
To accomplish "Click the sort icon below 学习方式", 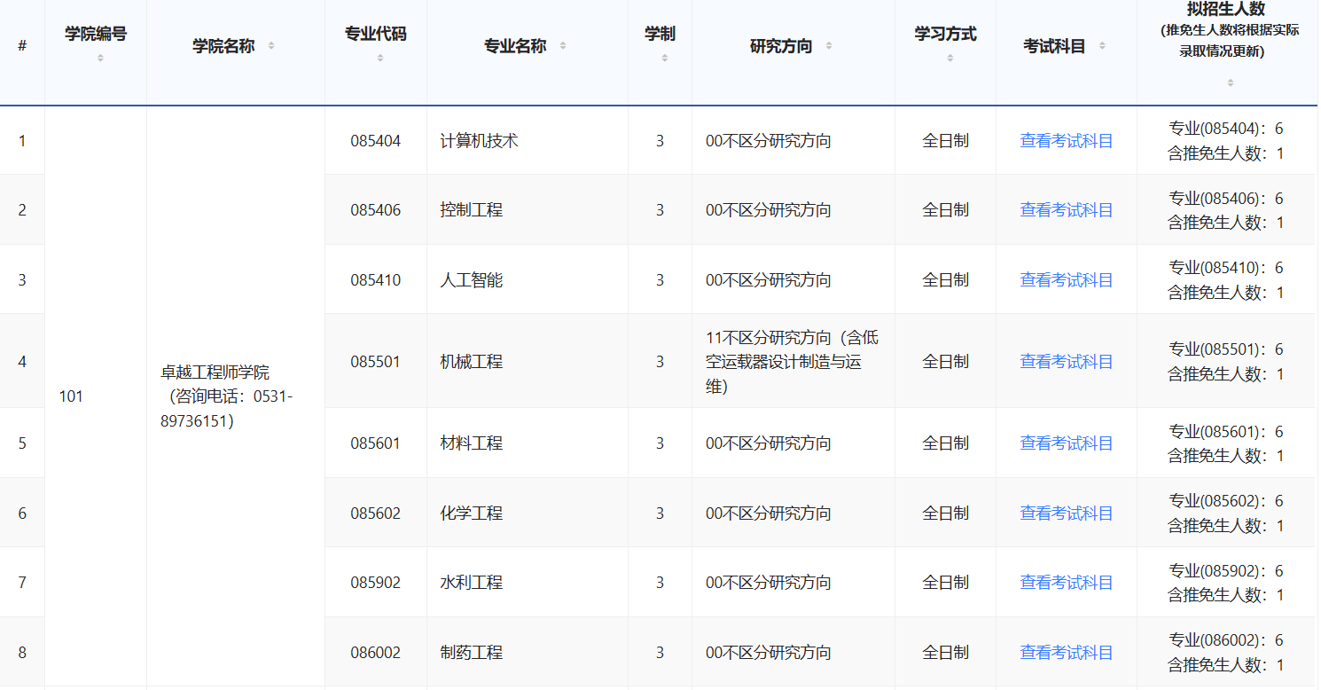I will pos(950,59).
